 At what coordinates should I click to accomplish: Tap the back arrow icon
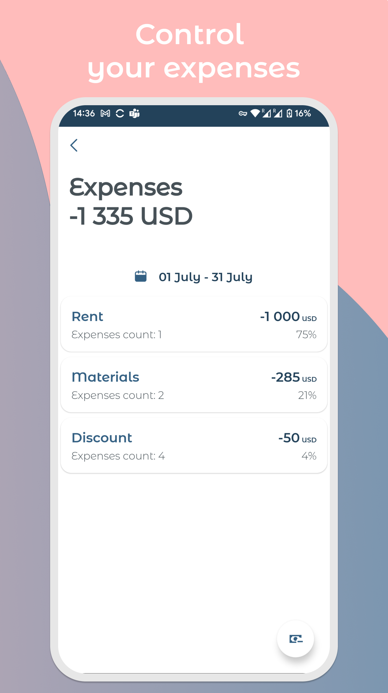(74, 145)
